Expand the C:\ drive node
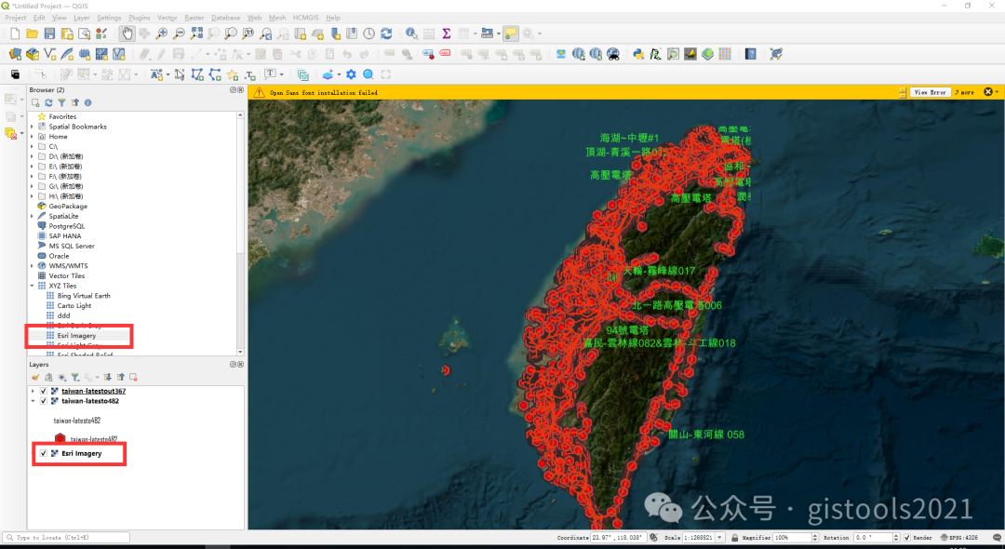 coord(32,147)
